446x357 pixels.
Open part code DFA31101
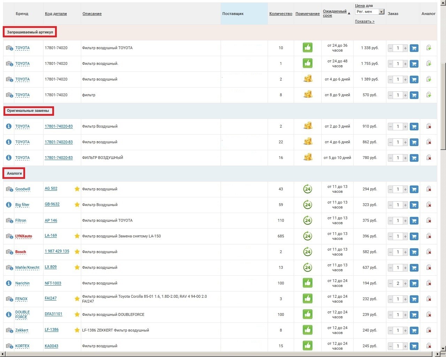click(53, 314)
